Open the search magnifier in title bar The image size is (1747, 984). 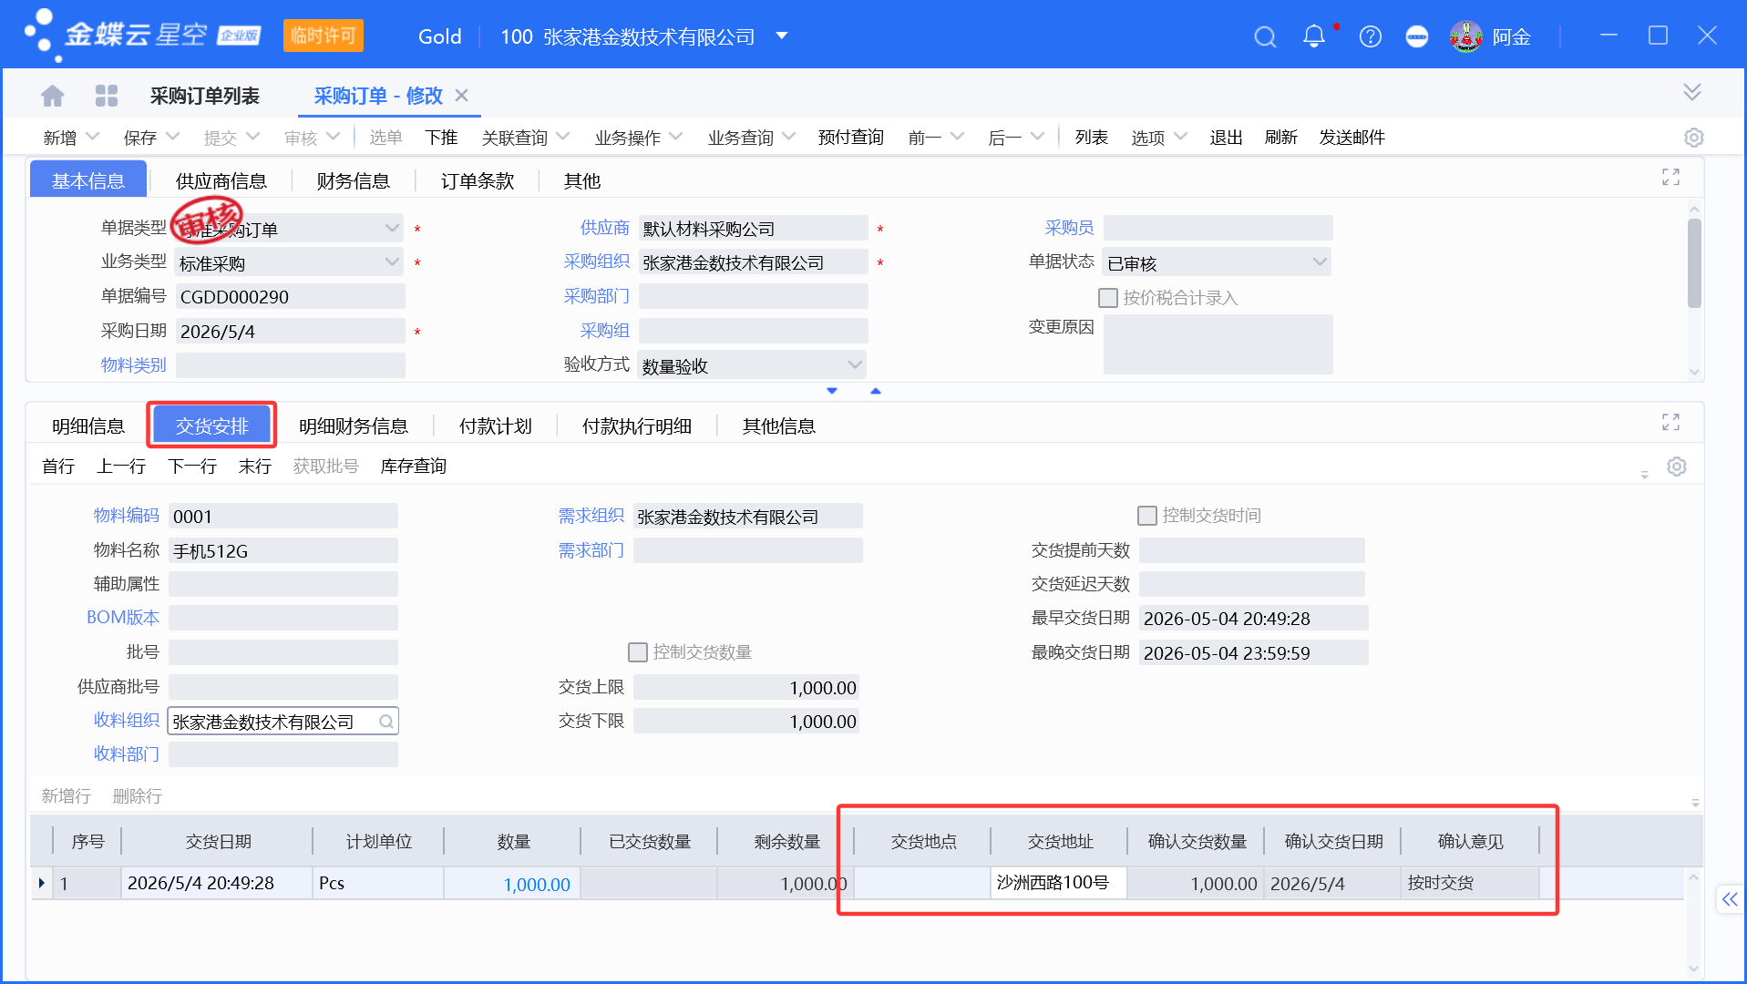[x=1265, y=36]
